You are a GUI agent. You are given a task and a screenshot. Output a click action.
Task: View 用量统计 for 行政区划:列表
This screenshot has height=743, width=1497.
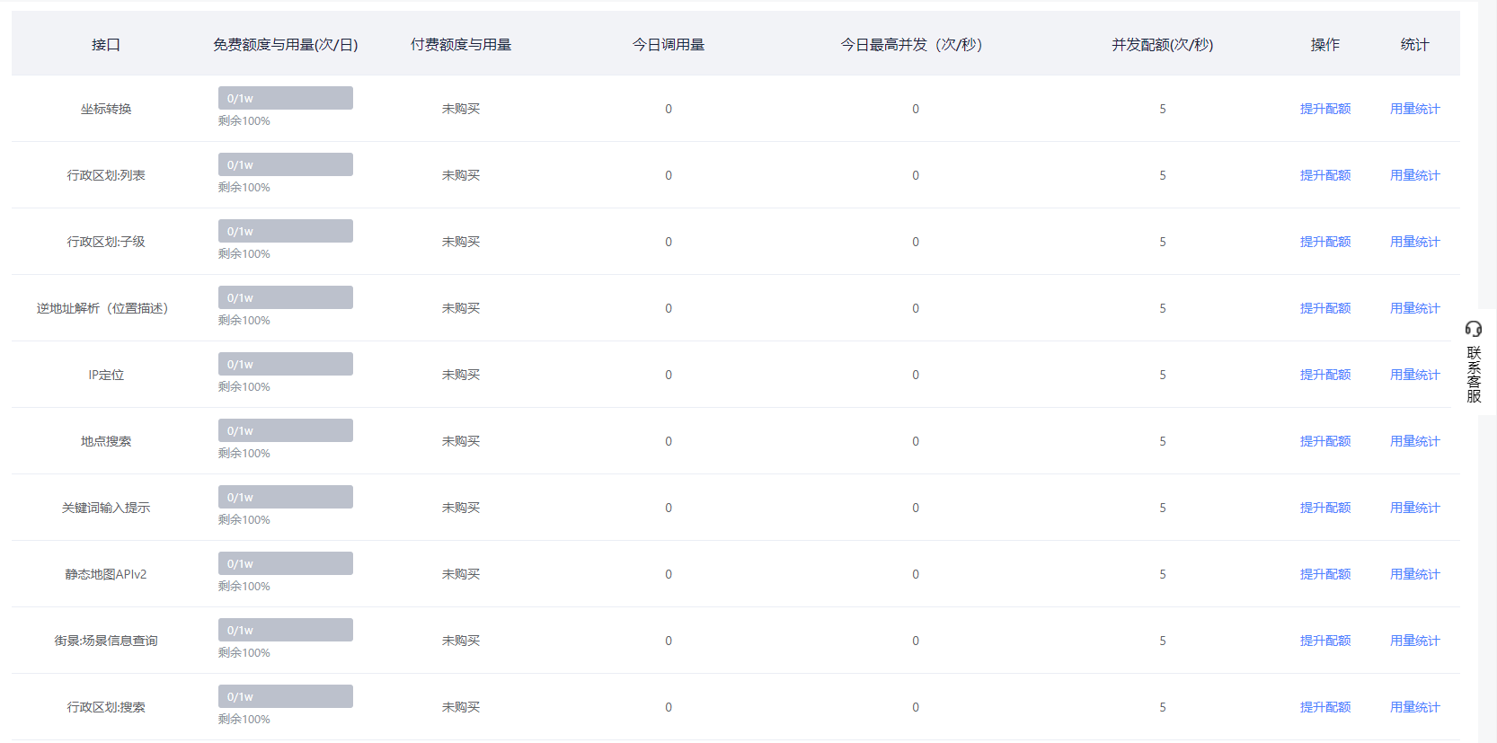click(1415, 175)
